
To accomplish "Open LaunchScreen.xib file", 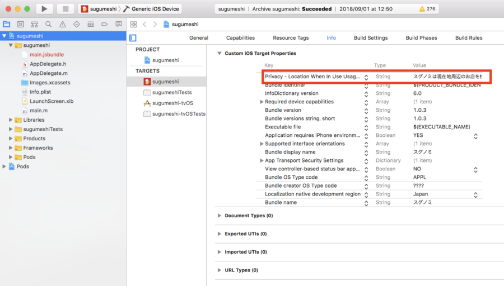I will click(x=52, y=101).
